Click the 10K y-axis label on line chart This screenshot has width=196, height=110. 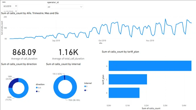5,28
